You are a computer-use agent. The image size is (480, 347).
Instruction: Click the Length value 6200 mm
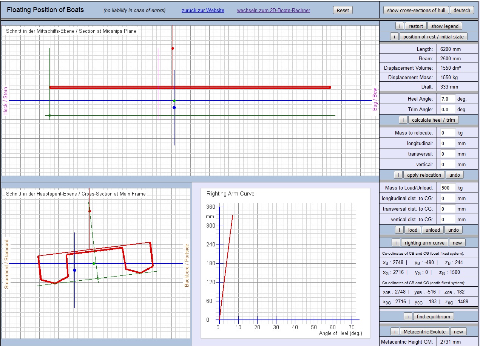(x=450, y=49)
